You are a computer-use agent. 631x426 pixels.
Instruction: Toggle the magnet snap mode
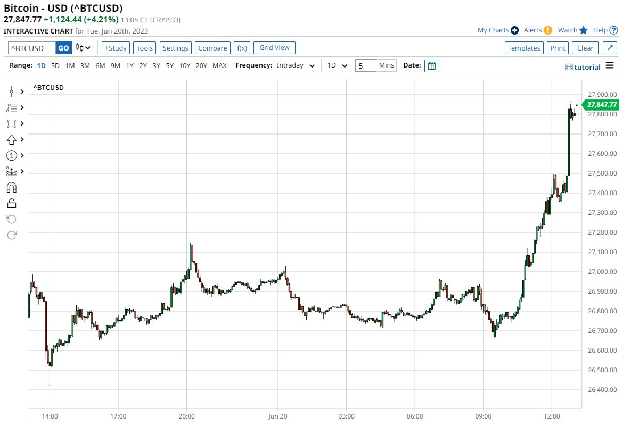(11, 188)
